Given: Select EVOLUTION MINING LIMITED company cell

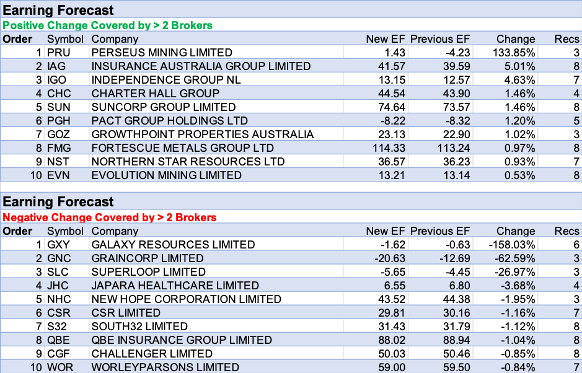Looking at the screenshot, I should click(166, 175).
